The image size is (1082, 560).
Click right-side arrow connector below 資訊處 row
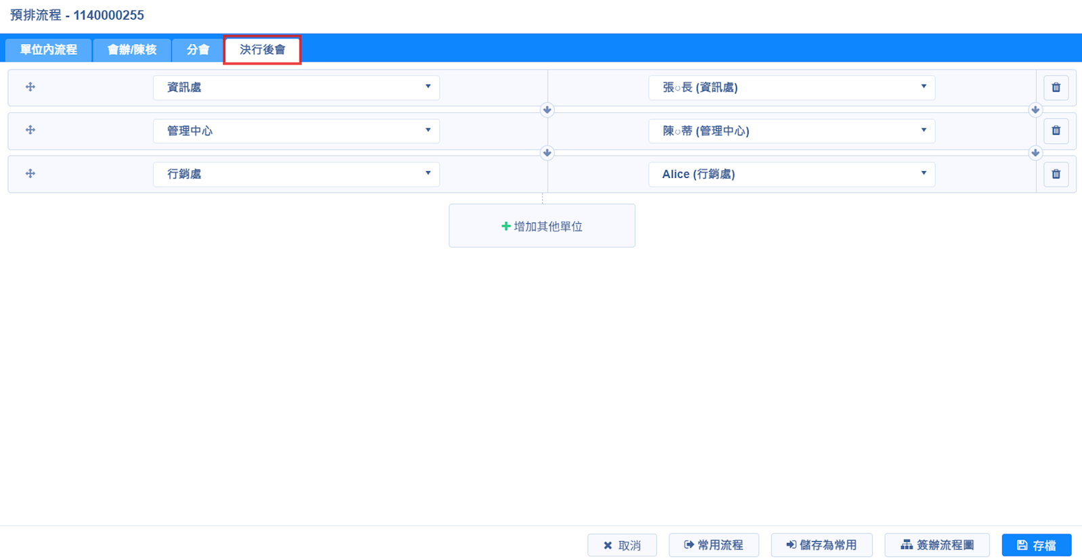tap(1035, 110)
